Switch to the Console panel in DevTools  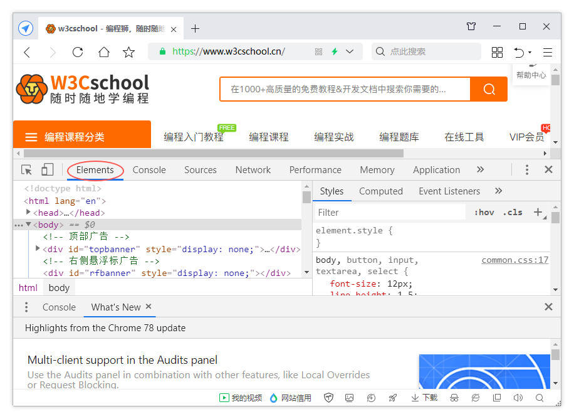149,169
